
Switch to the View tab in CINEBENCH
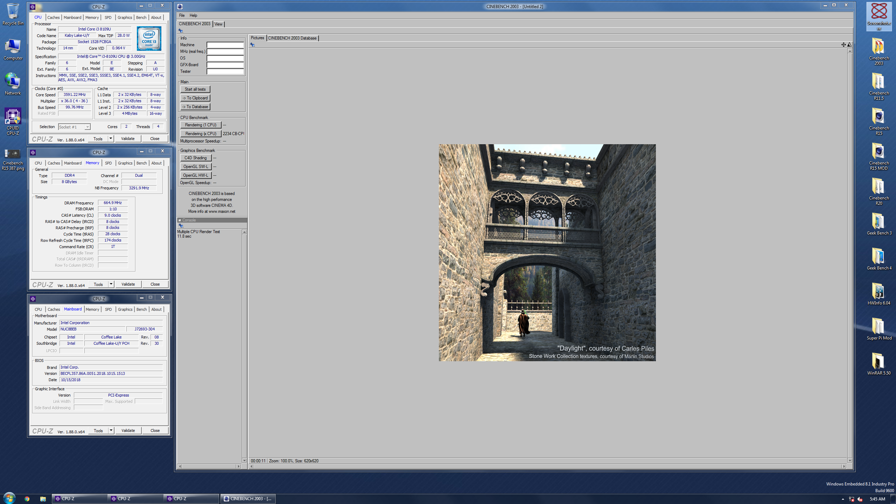[x=218, y=24]
